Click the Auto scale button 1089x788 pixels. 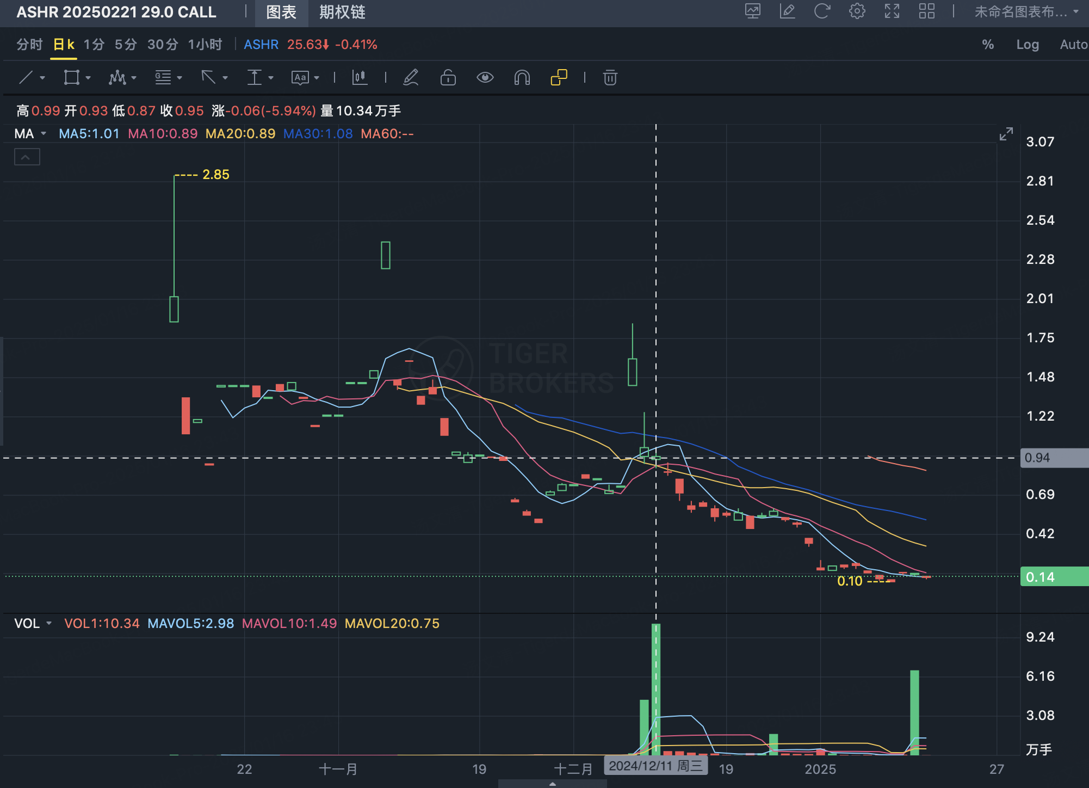[1073, 45]
